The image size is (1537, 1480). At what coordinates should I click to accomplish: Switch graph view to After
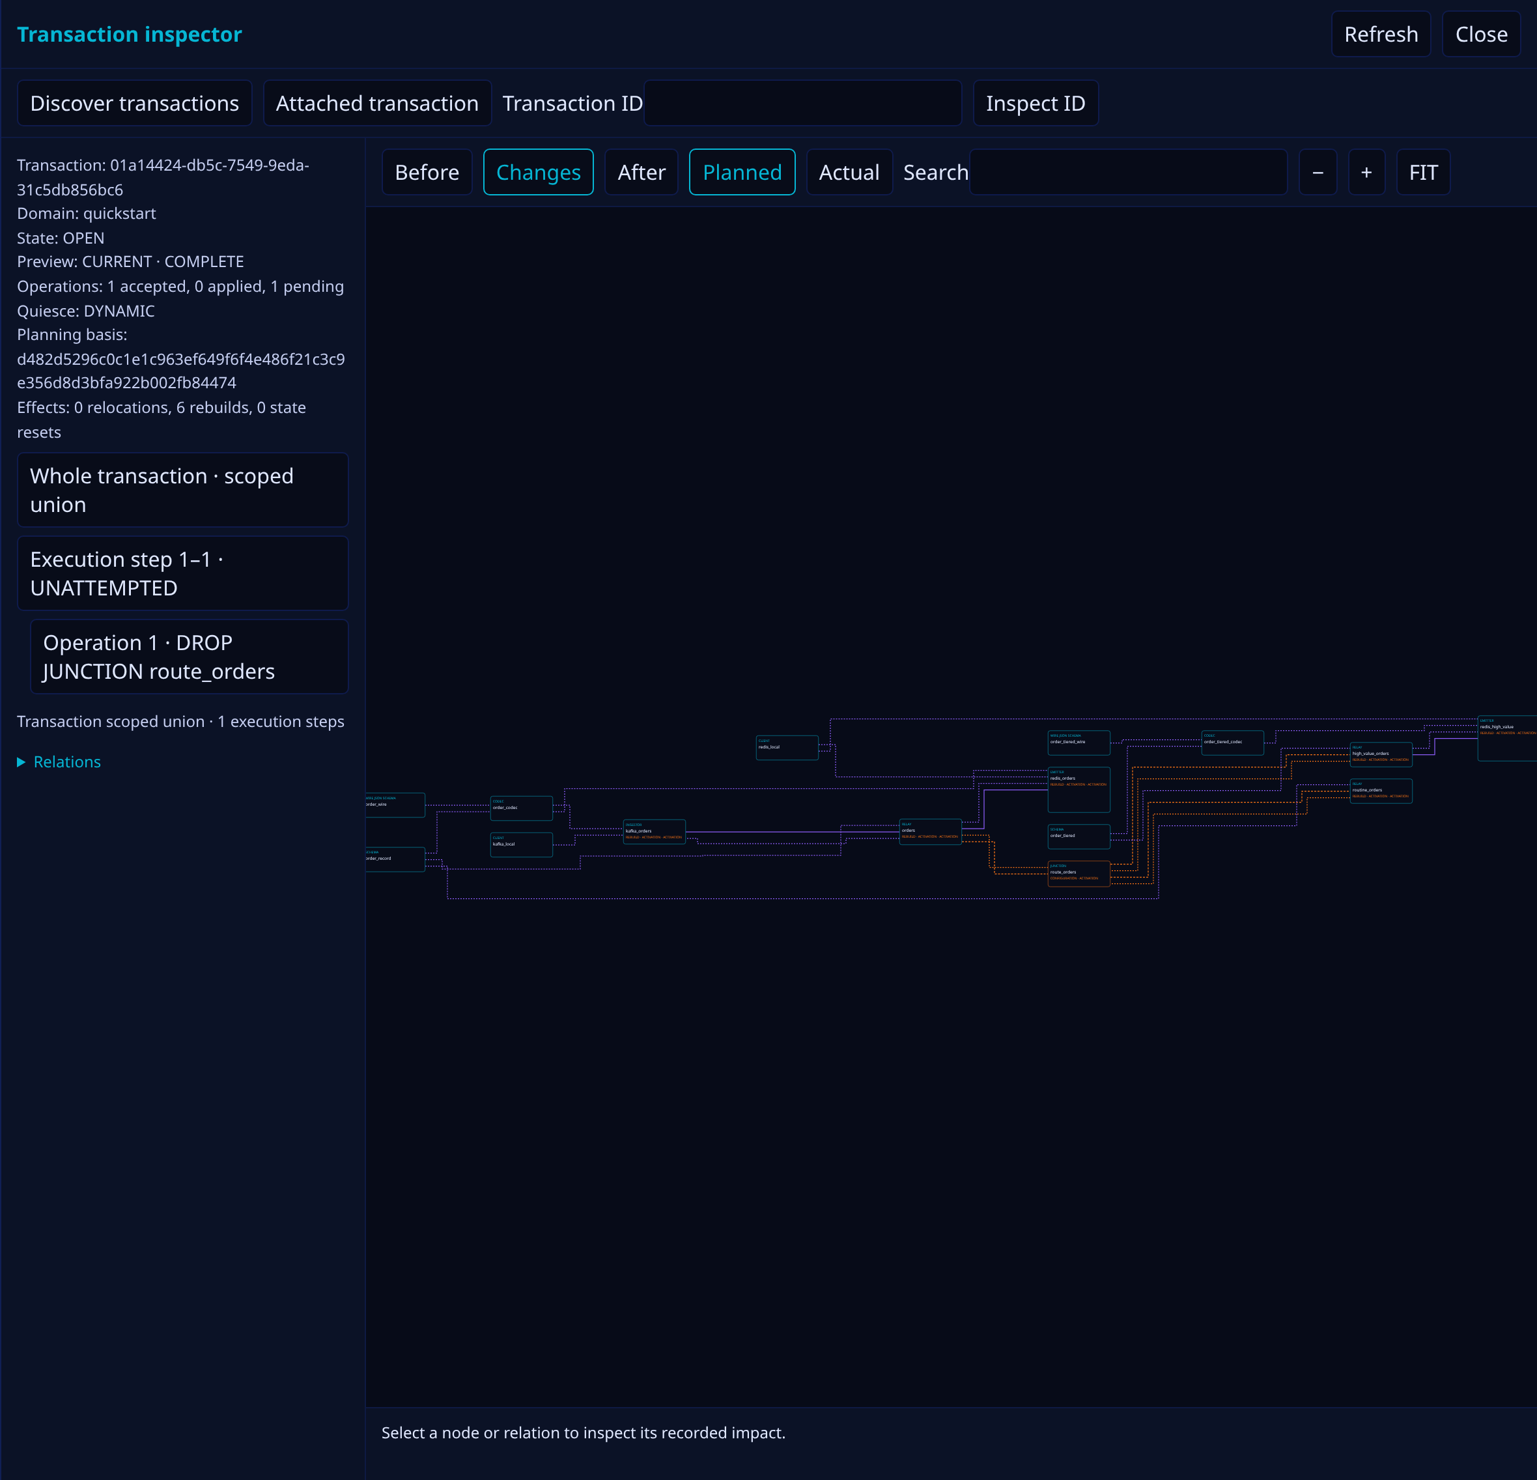point(641,172)
